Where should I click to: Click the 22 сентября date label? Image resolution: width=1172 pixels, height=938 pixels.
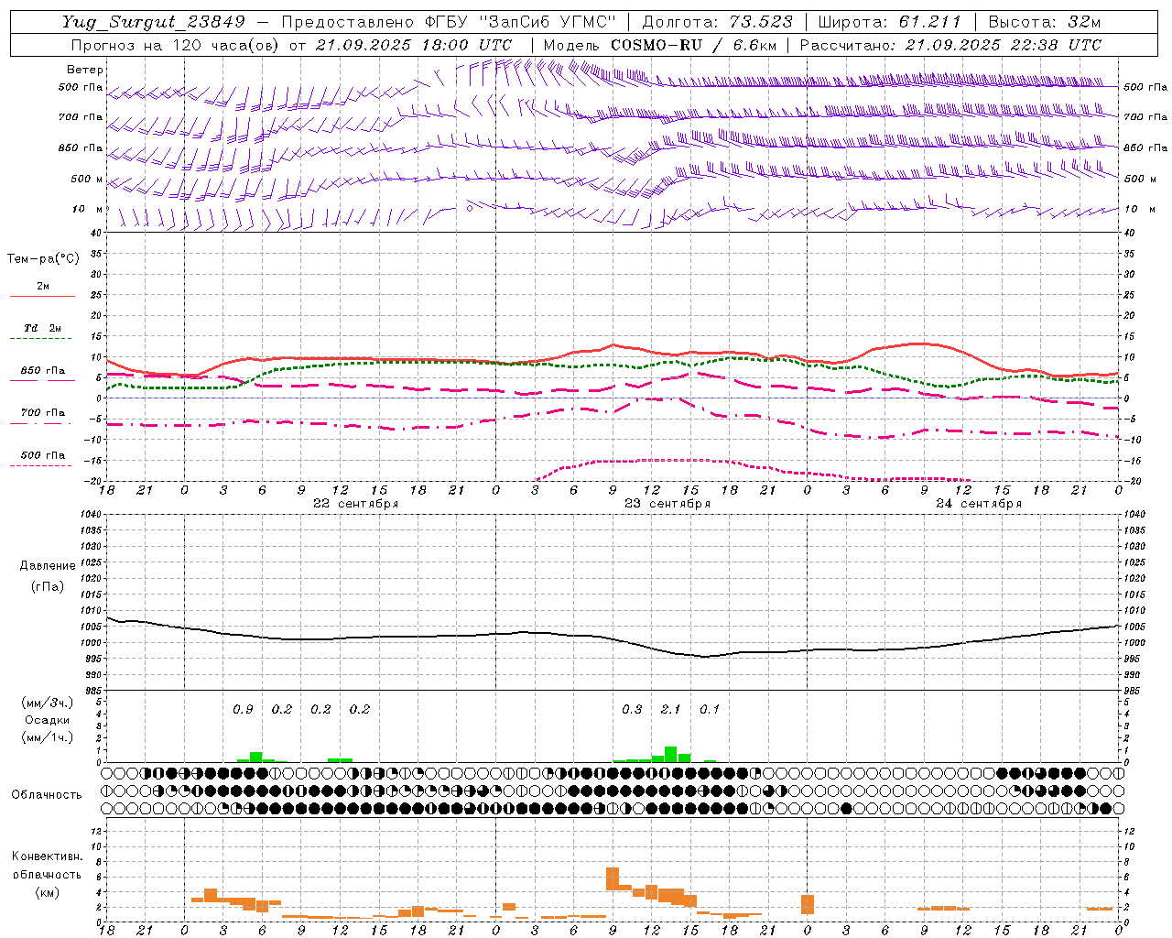(355, 504)
